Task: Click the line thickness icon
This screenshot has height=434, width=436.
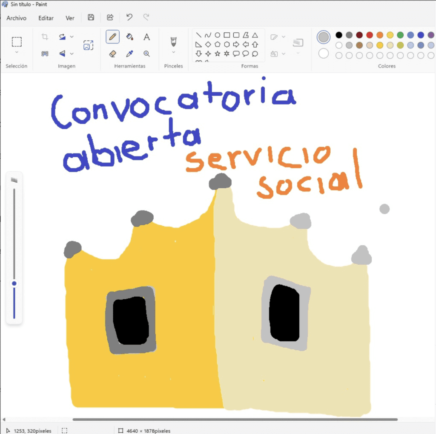Action: point(298,43)
